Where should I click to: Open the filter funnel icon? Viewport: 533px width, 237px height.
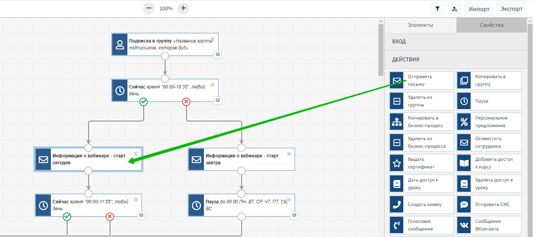point(437,9)
